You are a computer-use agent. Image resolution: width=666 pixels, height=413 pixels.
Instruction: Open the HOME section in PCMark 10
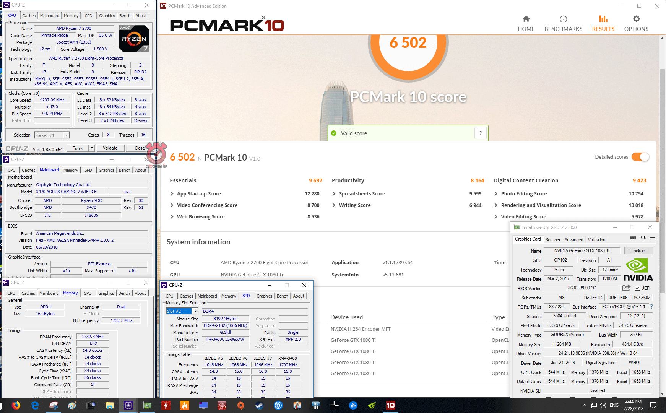(526, 23)
